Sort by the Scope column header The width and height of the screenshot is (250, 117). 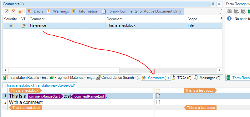click(202, 19)
